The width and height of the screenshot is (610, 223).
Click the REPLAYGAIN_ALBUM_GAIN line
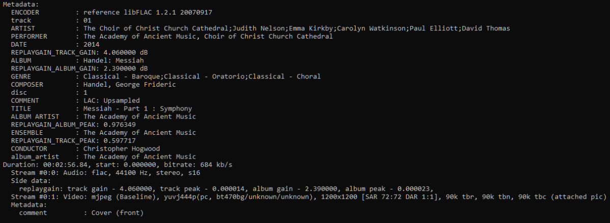pyautogui.click(x=79, y=68)
